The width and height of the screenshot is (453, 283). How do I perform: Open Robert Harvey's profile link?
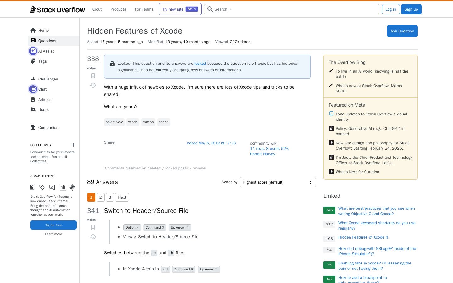pos(262,154)
